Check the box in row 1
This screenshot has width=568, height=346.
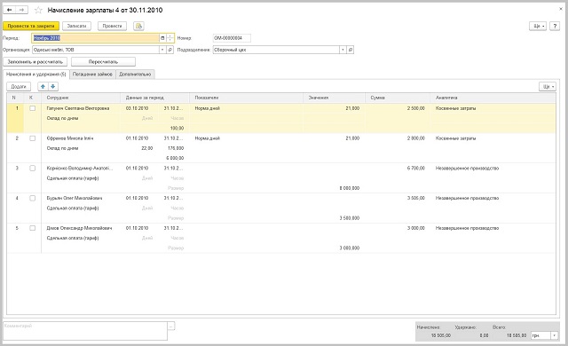click(x=32, y=108)
